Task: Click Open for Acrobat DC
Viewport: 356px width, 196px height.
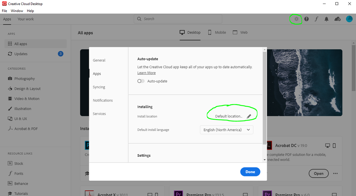Action: [319, 174]
